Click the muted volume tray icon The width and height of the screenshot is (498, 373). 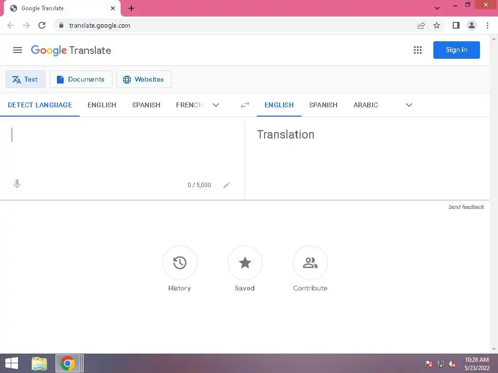452,364
